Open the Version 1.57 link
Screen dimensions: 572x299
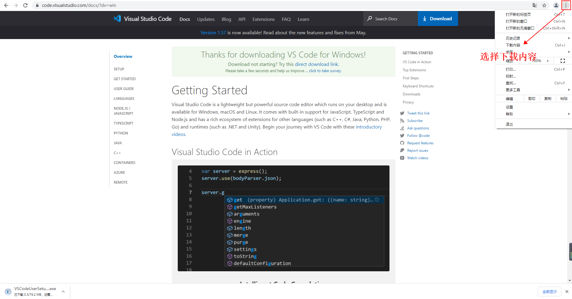coord(213,32)
